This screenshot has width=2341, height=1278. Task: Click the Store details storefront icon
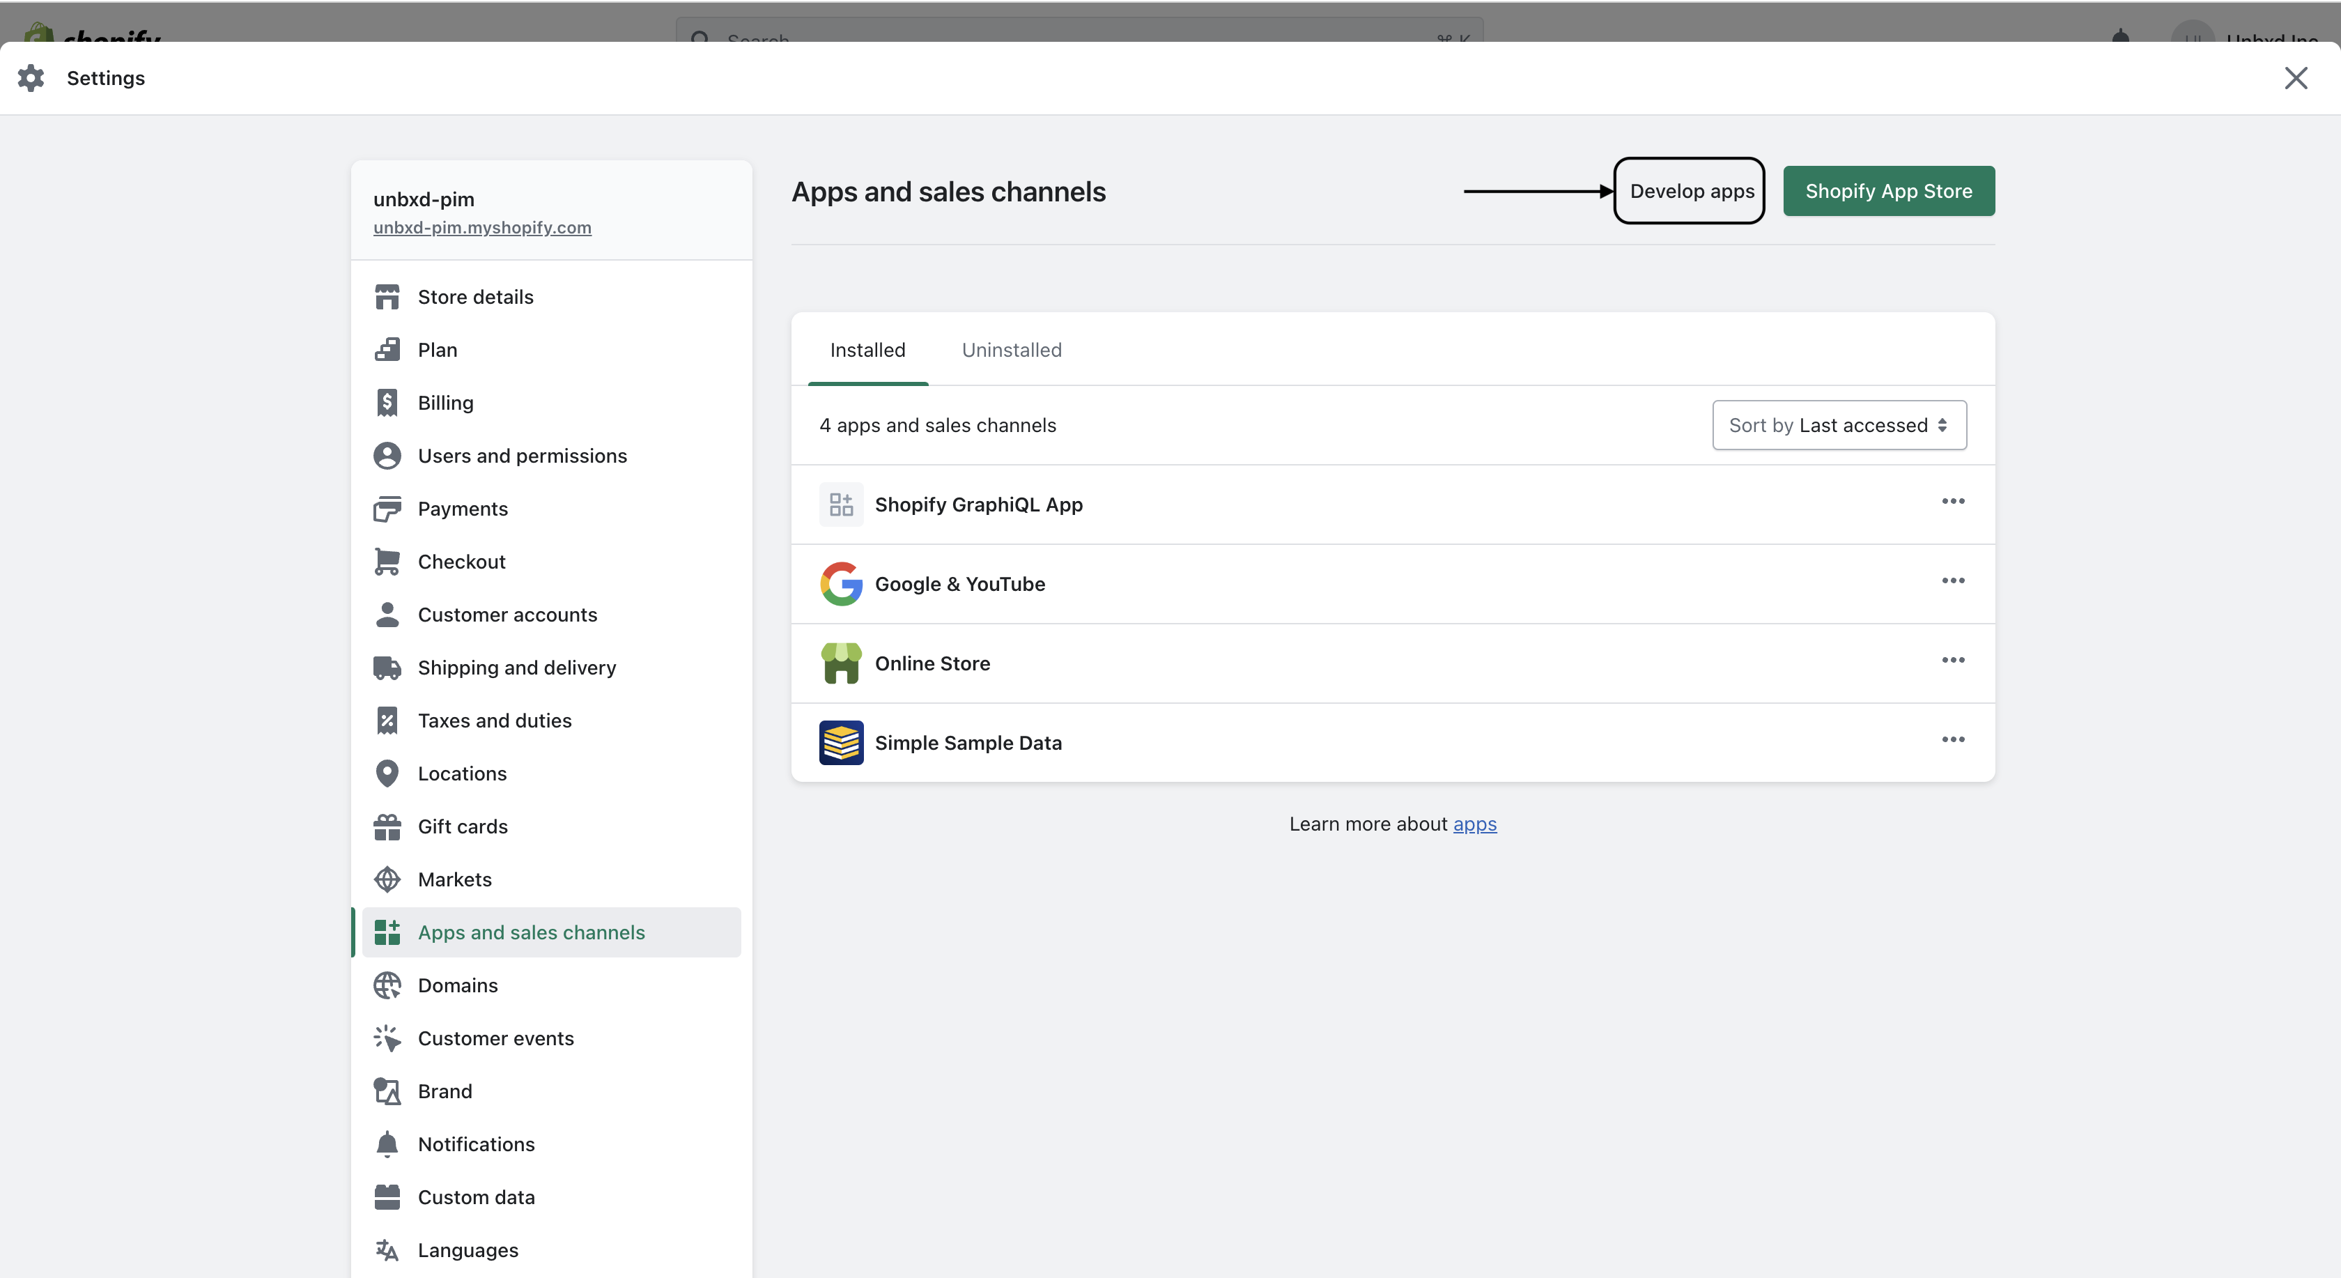(387, 298)
